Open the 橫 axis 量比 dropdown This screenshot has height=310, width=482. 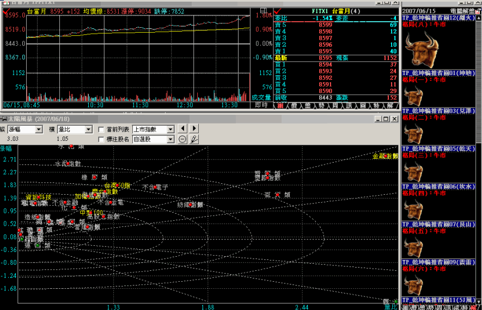[89, 129]
